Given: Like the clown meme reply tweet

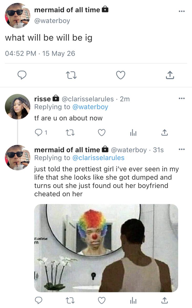Looking at the screenshot, I should (102, 300).
